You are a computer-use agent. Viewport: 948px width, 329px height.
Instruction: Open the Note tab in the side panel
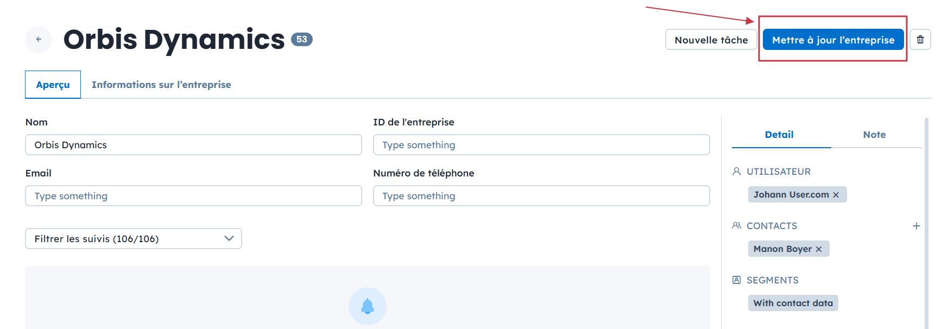pos(874,135)
